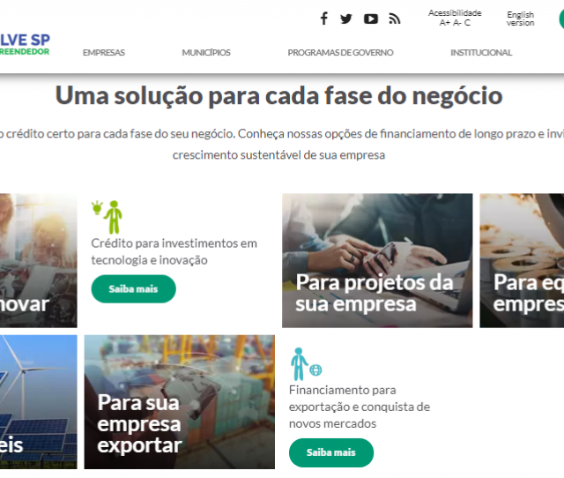Expand the Institucional menu

coord(481,53)
